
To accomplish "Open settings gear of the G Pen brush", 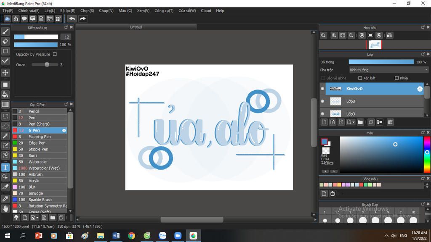I will 64,130.
